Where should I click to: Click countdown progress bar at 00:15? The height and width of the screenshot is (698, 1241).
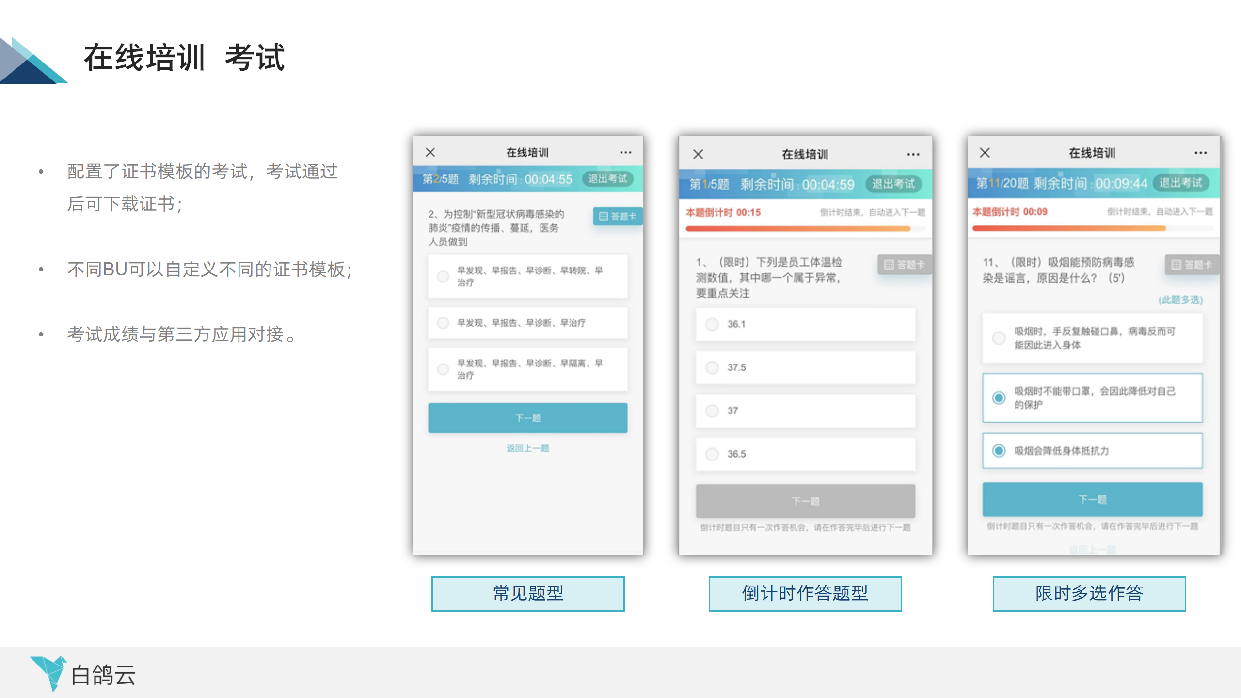(805, 229)
